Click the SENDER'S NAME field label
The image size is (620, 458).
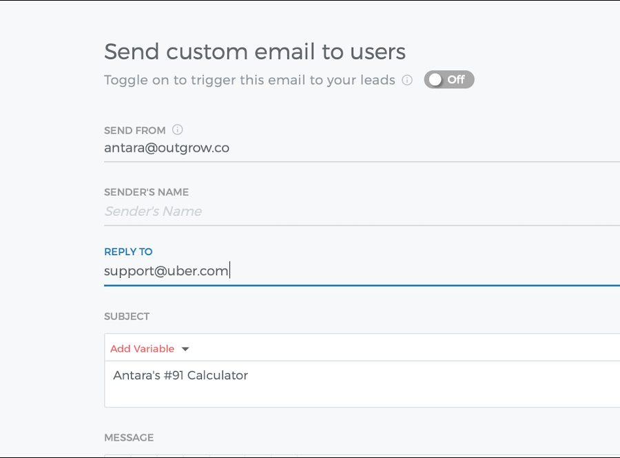coord(146,192)
